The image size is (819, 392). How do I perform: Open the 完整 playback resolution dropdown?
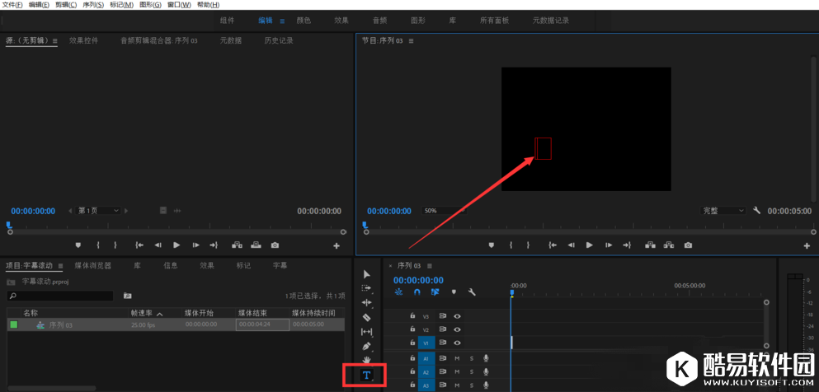click(x=723, y=211)
